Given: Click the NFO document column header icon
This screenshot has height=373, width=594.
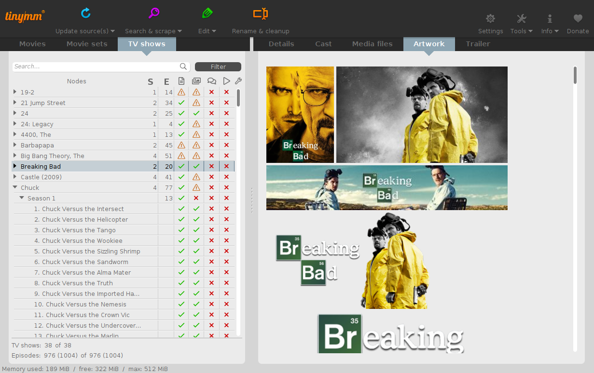Looking at the screenshot, I should 181,81.
